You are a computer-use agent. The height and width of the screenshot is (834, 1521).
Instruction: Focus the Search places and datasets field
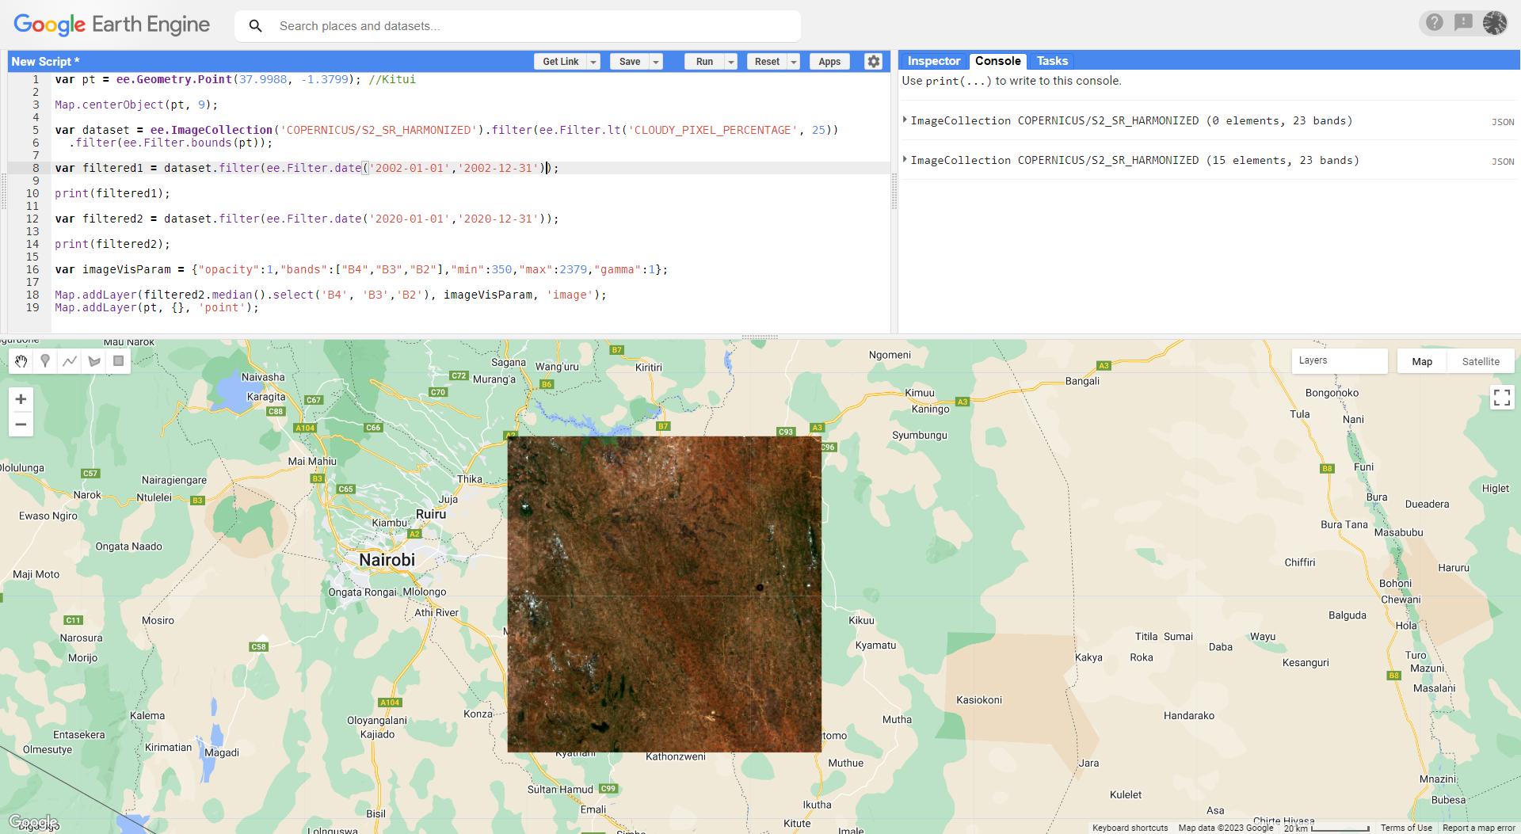[517, 26]
